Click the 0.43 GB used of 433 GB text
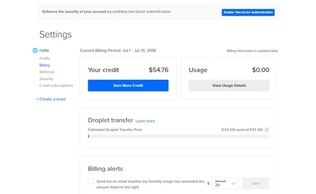Image resolution: width=316 pixels, height=194 pixels. (241, 130)
